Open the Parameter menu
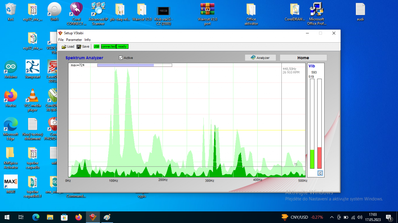Screen dimensions: 398x223 point(74,40)
